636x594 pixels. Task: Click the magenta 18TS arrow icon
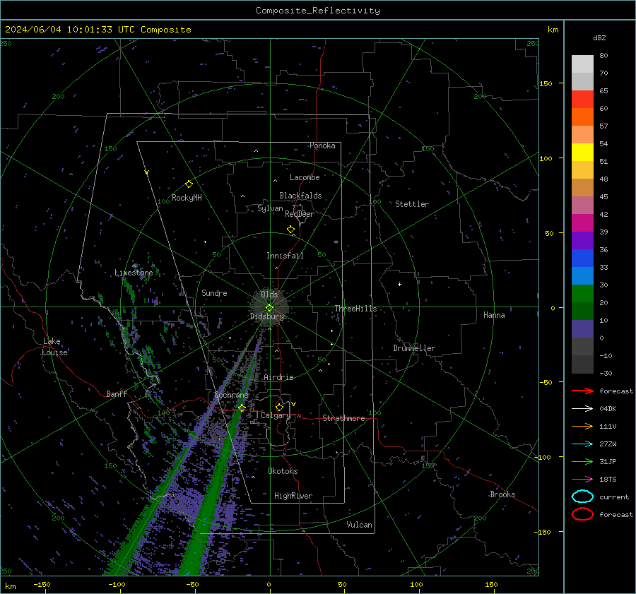[x=582, y=480]
